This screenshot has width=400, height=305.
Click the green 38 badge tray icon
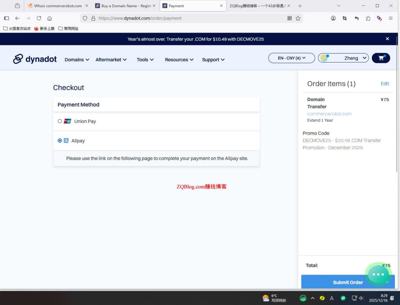tap(303, 298)
